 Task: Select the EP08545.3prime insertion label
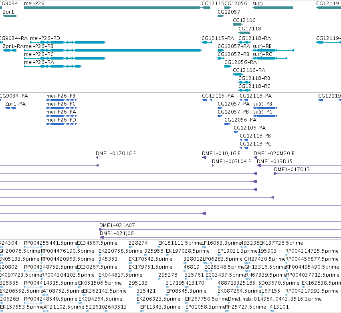click(x=186, y=291)
